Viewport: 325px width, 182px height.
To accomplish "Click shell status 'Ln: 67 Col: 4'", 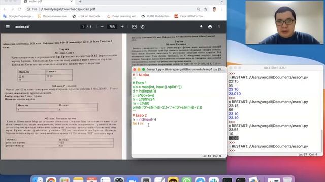I will [308, 154].
